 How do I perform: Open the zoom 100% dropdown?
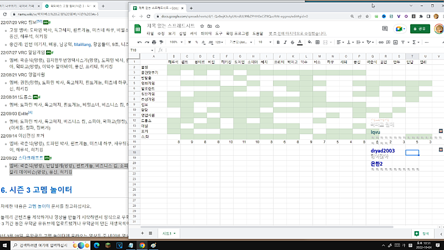(x=176, y=42)
